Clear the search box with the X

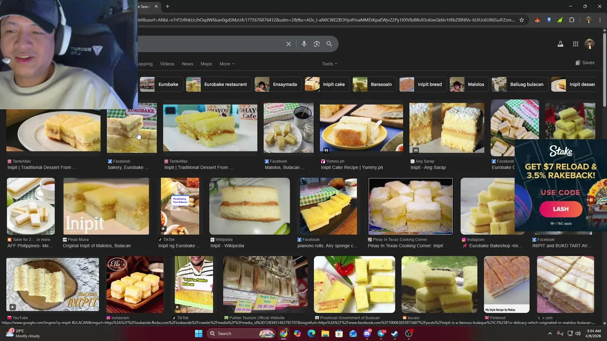tap(288, 44)
